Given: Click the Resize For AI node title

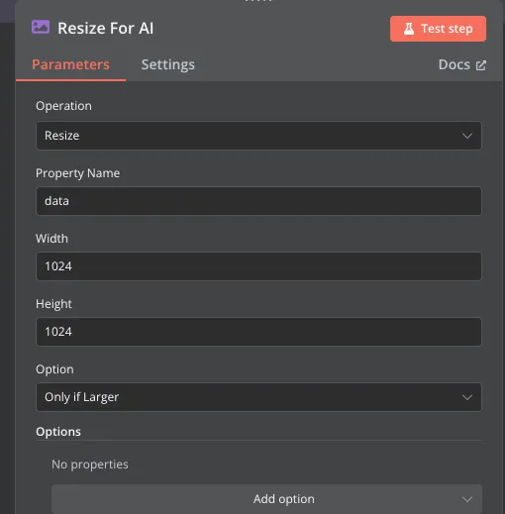Looking at the screenshot, I should click(105, 28).
